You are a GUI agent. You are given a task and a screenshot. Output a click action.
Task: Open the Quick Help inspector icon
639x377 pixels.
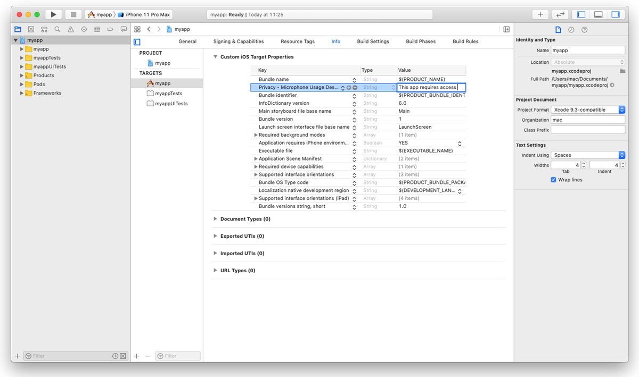584,30
